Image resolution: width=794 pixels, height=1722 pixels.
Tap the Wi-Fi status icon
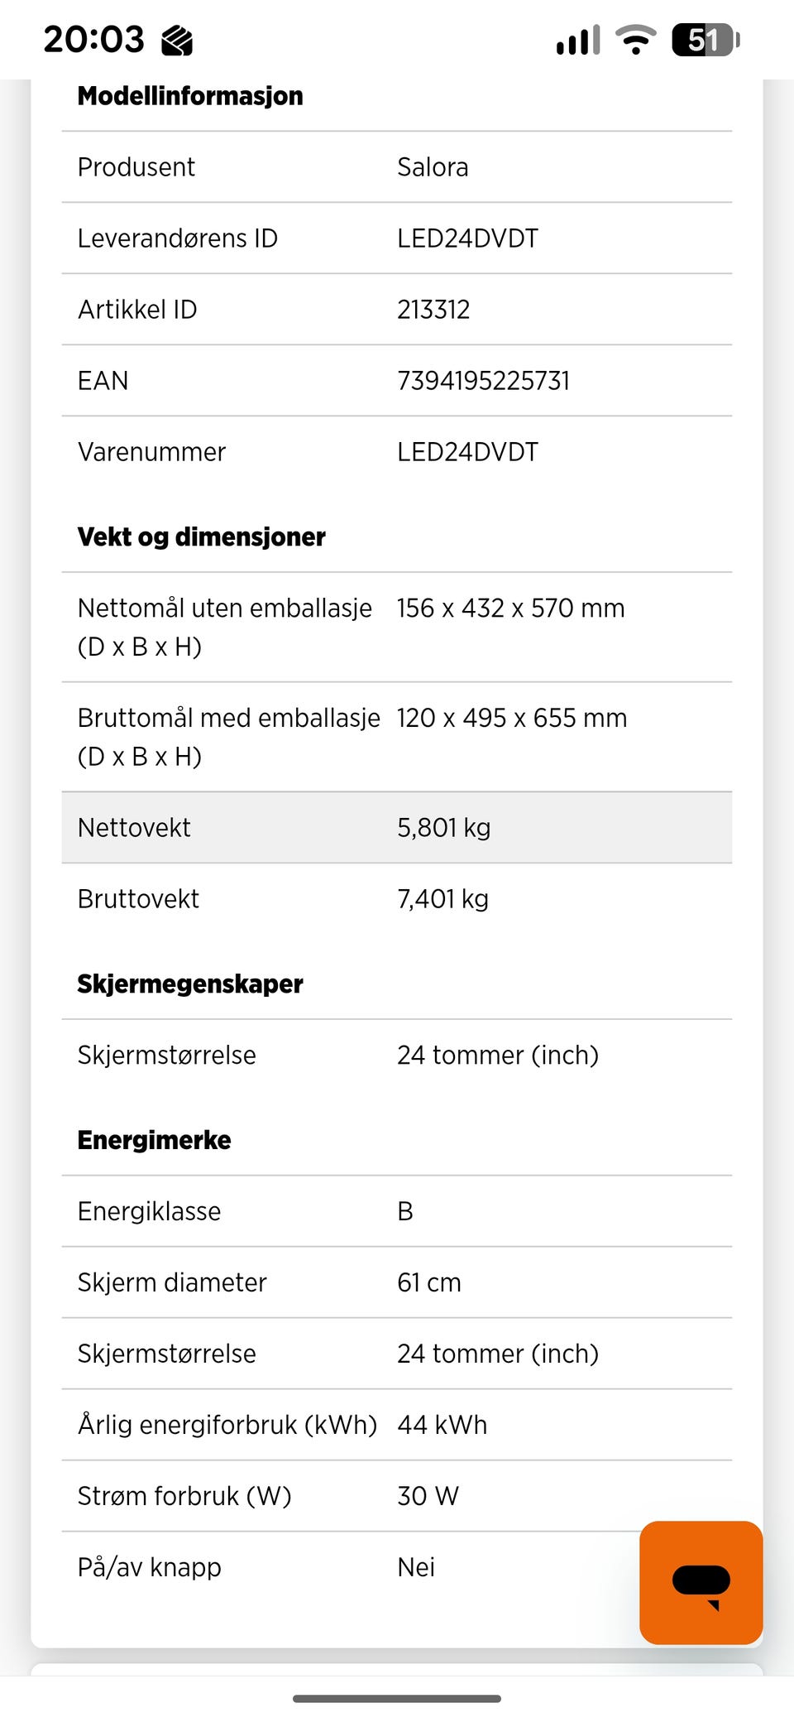(x=635, y=40)
